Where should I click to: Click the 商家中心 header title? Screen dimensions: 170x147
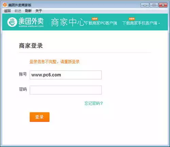pyautogui.click(x=68, y=22)
